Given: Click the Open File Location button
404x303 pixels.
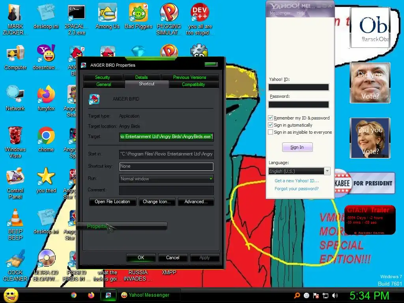Looking at the screenshot, I should pos(112,202).
